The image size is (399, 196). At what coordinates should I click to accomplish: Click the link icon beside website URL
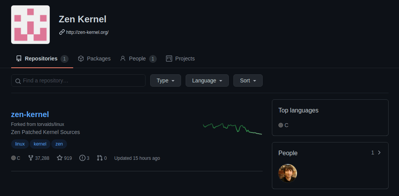[62, 32]
